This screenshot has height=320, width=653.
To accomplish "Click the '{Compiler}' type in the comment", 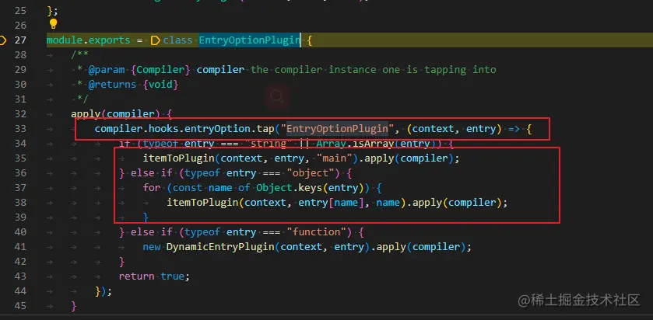I will [160, 70].
